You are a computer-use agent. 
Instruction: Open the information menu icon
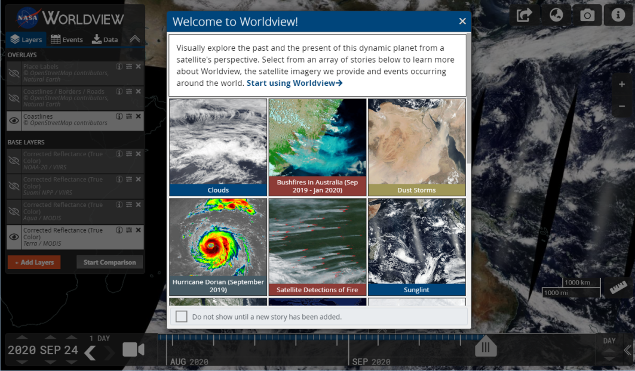(x=618, y=16)
